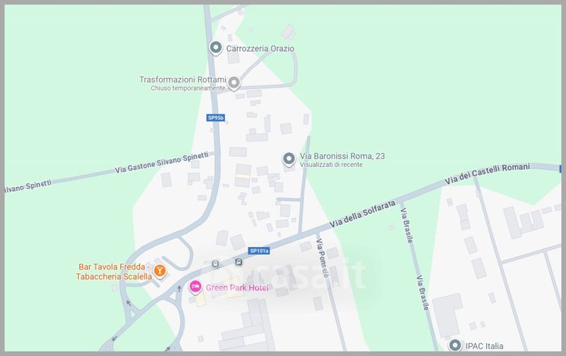Click the Carrozzeria Orazio map pin
This screenshot has height=356, width=566.
[216, 47]
